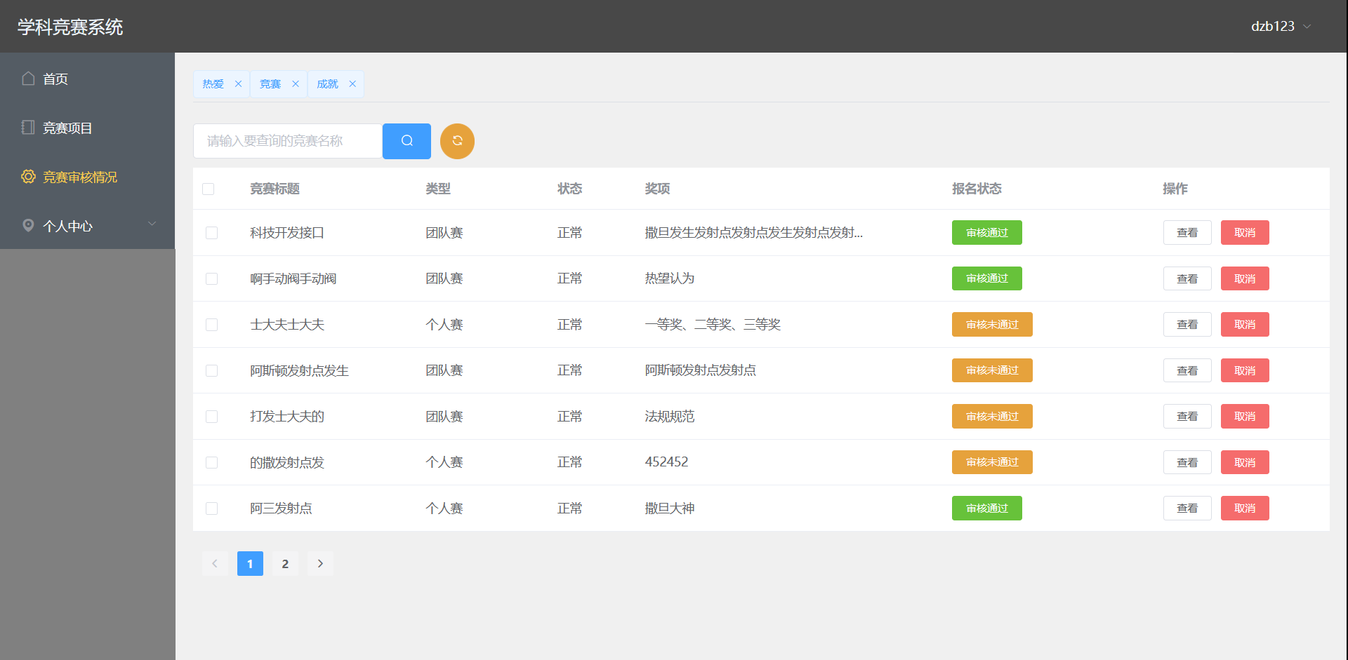Click 审核通过 tag for 科技开发接口
1348x660 pixels.
coord(987,233)
